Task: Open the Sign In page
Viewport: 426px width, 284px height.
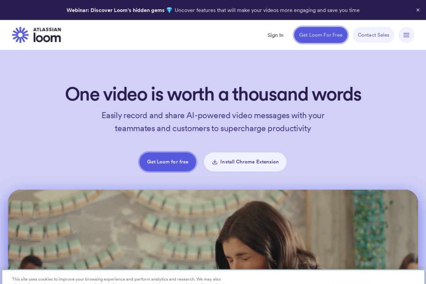Action: (x=275, y=35)
